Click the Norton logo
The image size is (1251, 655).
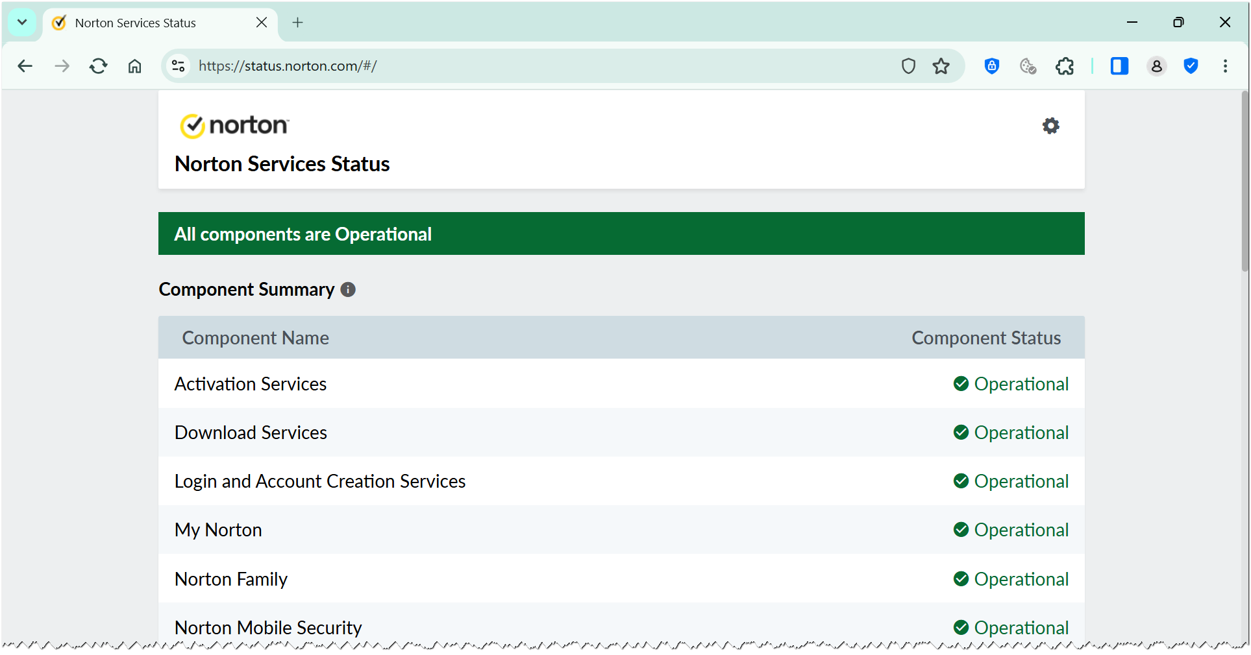point(234,125)
